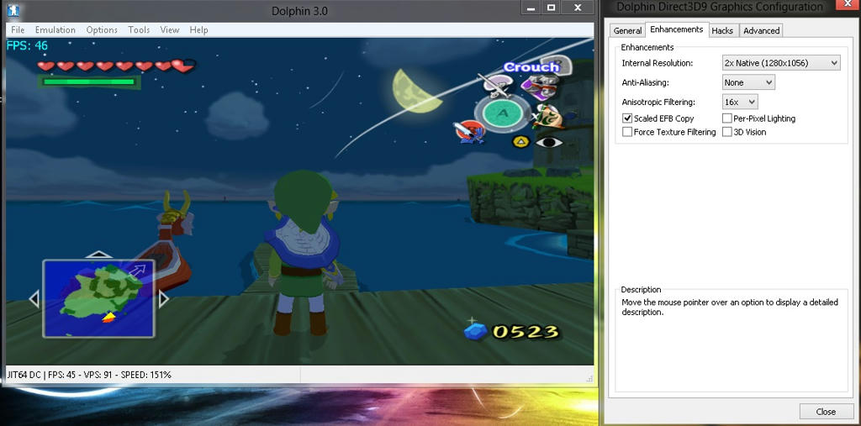
Task: Click the right arrow beside the minimap
Action: tap(164, 298)
